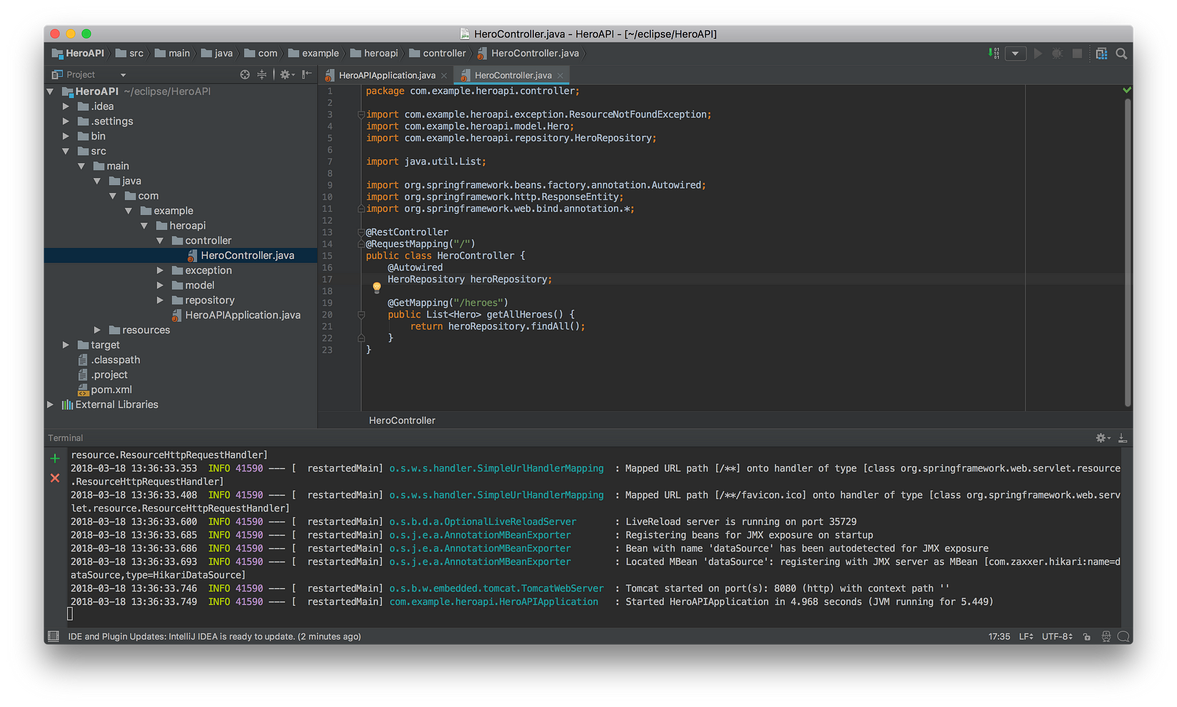The height and width of the screenshot is (707, 1177).
Task: Place cursor on the @RestController annotation line
Action: 407,232
